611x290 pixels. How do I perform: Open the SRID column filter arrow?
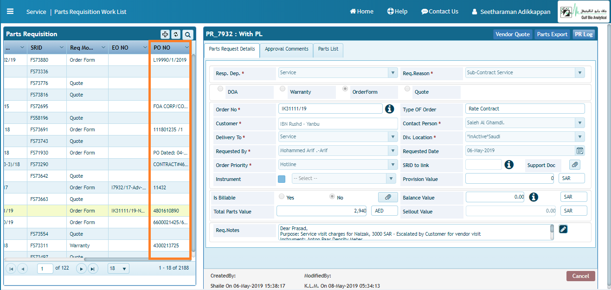62,47
